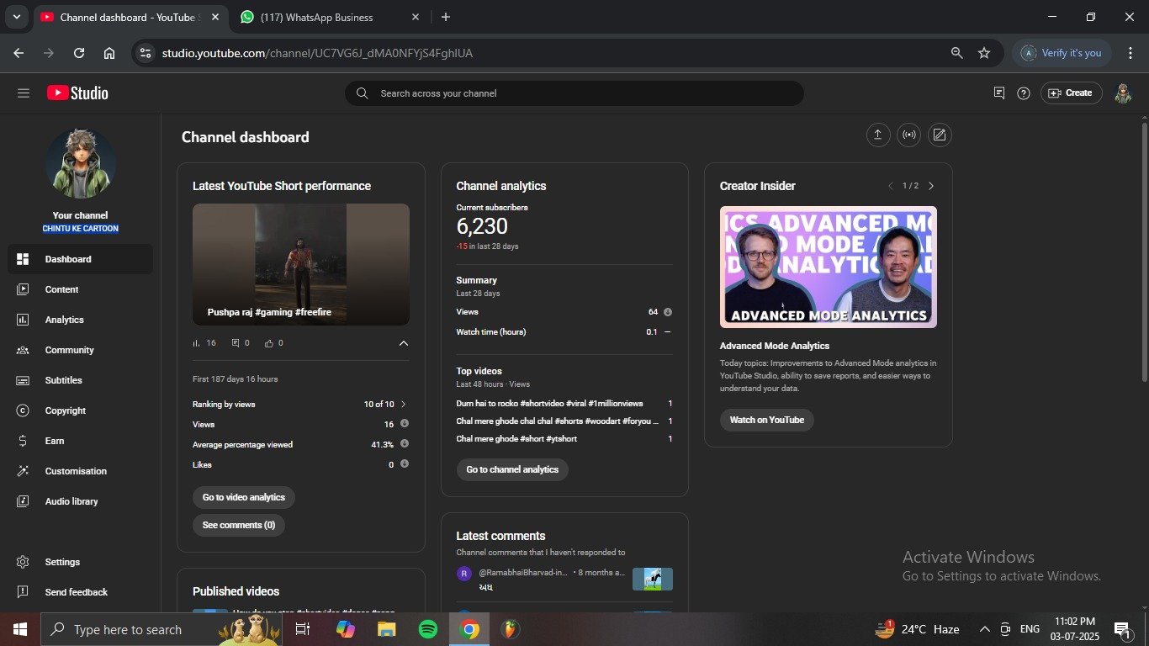Click Watch on YouTube button
1149x646 pixels.
pos(767,420)
